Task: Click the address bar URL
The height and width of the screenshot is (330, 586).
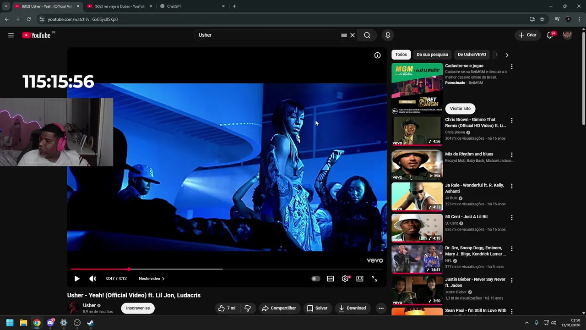Action: [x=83, y=19]
